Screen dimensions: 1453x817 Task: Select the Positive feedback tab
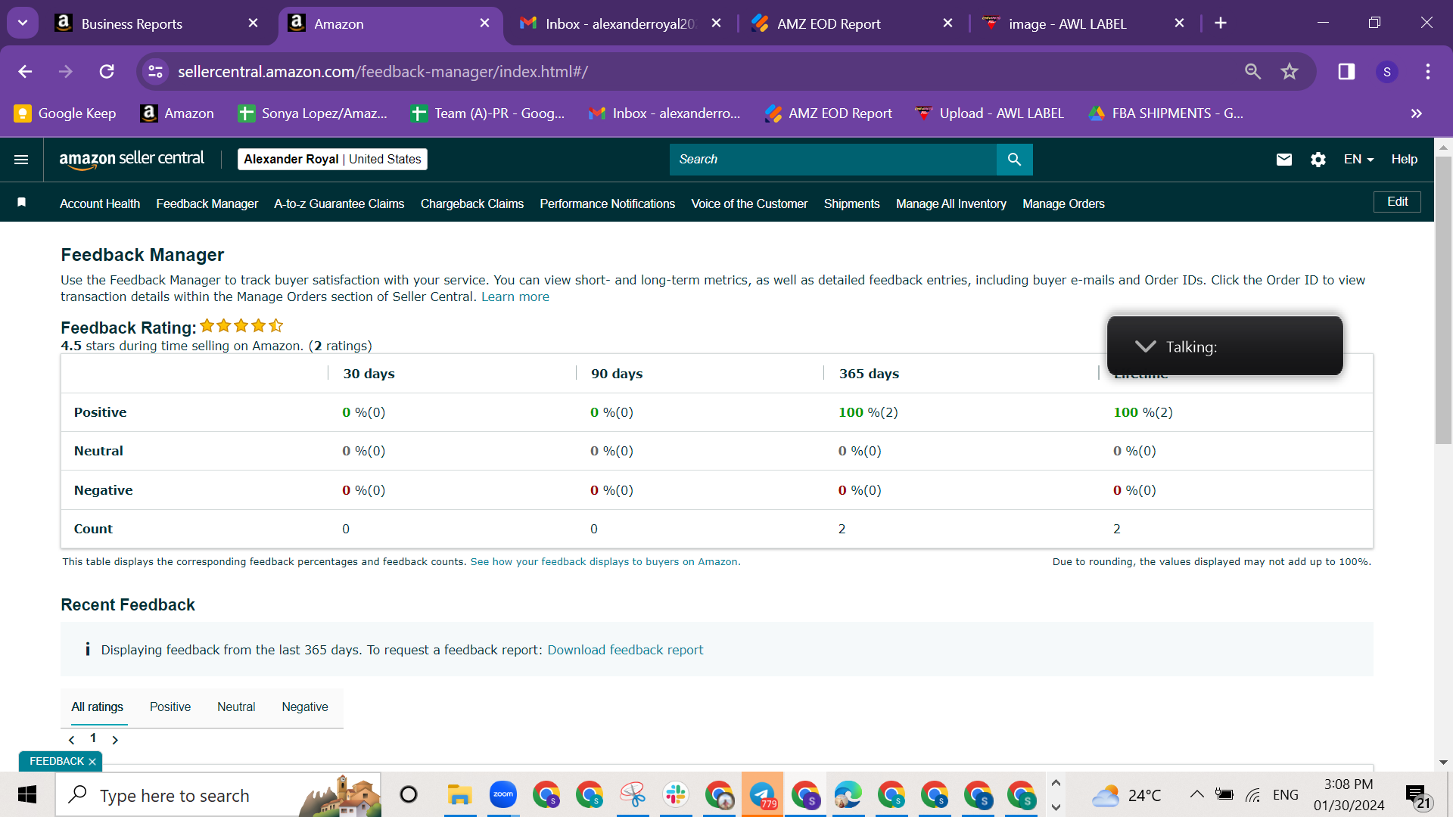(170, 707)
